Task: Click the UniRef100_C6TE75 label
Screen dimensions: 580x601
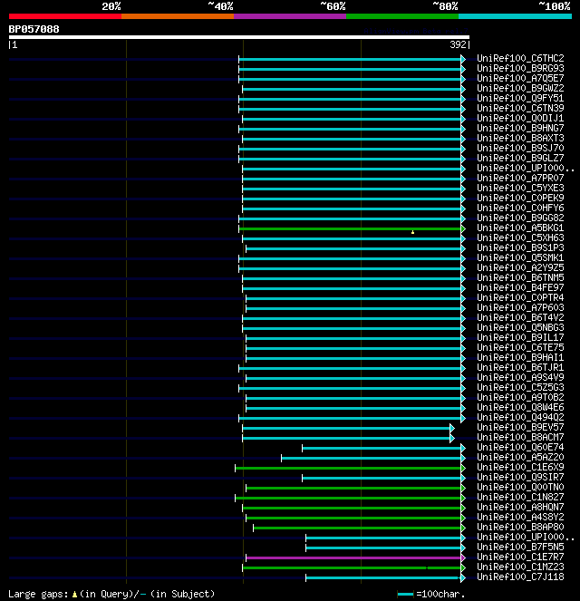Action: [x=520, y=347]
